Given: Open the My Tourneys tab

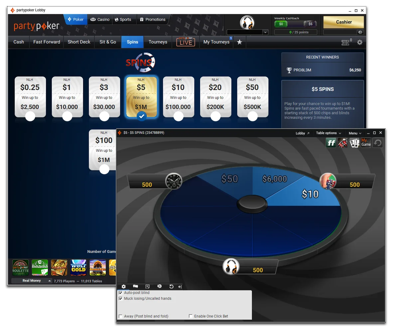Looking at the screenshot, I should tap(216, 42).
